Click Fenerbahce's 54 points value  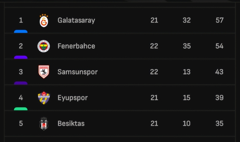coord(219,46)
